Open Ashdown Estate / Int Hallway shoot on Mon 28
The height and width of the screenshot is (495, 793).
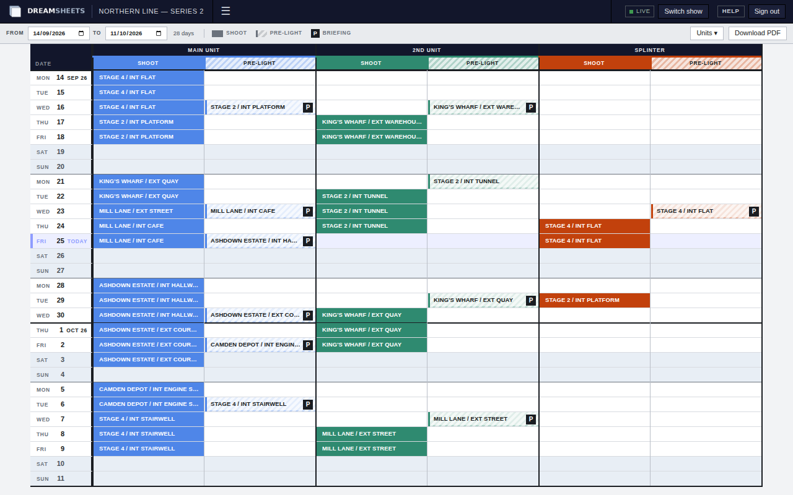pyautogui.click(x=149, y=286)
